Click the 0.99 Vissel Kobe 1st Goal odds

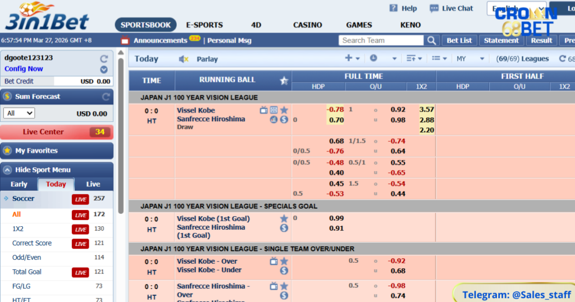click(x=336, y=218)
